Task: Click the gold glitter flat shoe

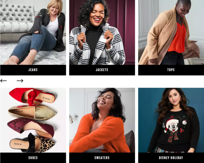Action: click(x=33, y=112)
